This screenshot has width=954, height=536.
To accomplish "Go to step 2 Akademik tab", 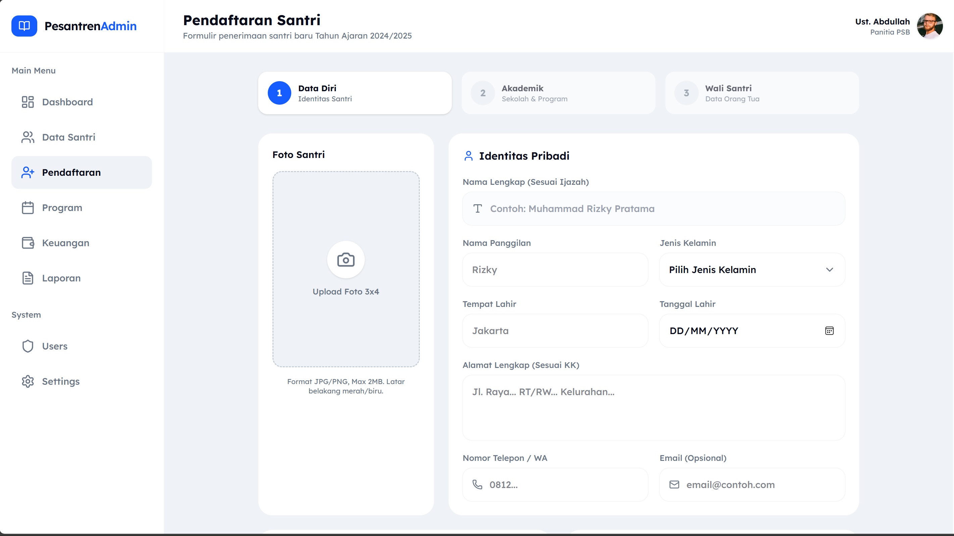I will click(558, 93).
